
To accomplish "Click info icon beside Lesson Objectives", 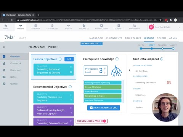I will pos(60,59).
